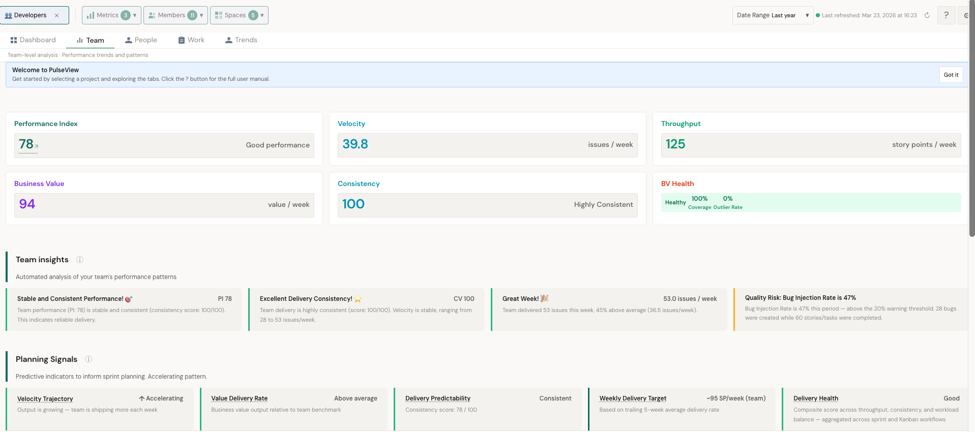The width and height of the screenshot is (975, 432).
Task: Click the Velocity value 39.8
Action: 355,144
